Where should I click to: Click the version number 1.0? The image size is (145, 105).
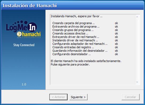24,84
